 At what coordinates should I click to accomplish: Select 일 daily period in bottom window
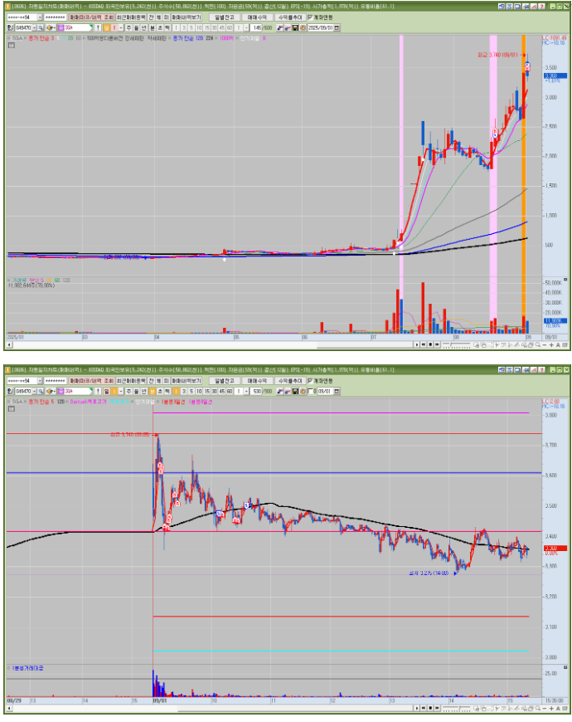pyautogui.click(x=106, y=392)
